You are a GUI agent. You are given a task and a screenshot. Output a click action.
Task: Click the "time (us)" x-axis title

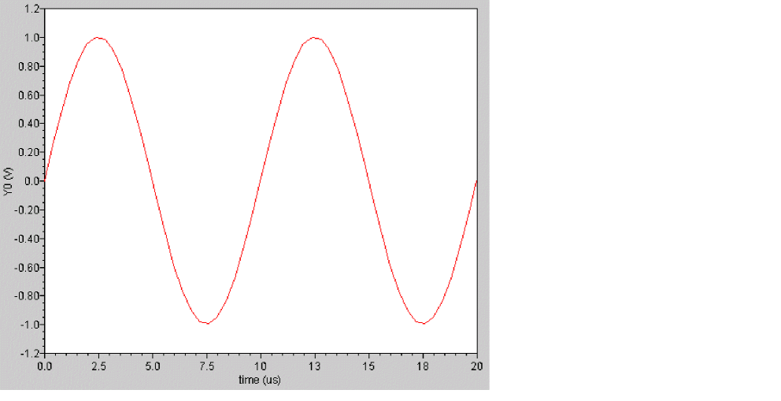point(260,380)
